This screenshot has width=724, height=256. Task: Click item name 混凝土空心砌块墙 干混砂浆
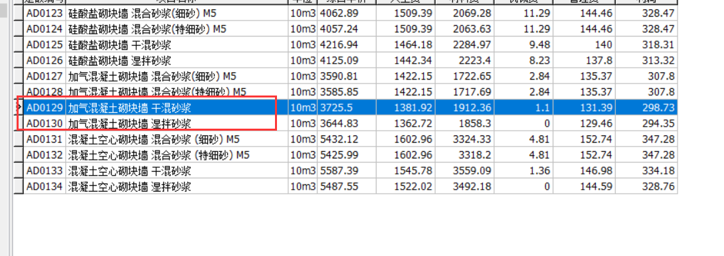130,170
